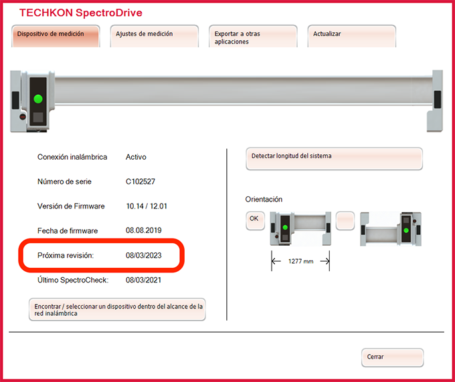Click last SpectroCheck date 08/03/2021

143,280
